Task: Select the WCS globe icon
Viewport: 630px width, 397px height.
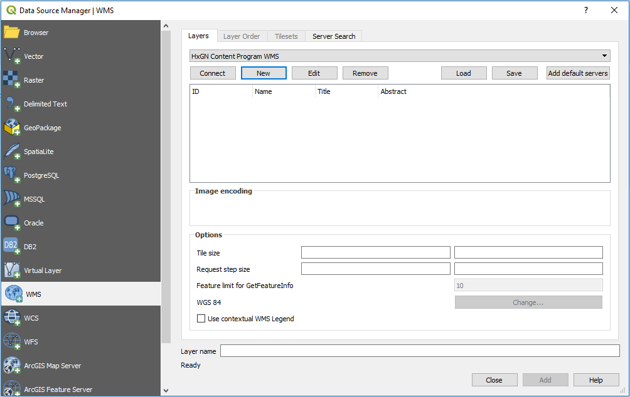Action: (x=12, y=318)
